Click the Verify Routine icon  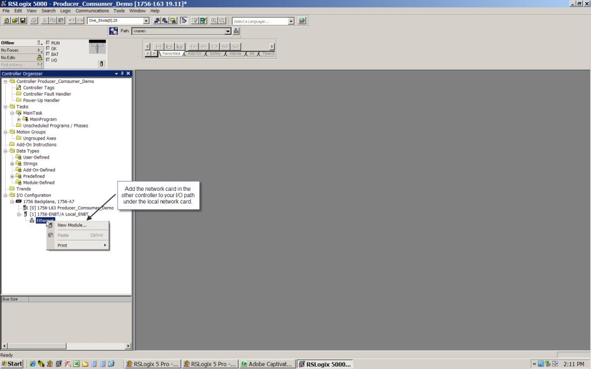(195, 21)
